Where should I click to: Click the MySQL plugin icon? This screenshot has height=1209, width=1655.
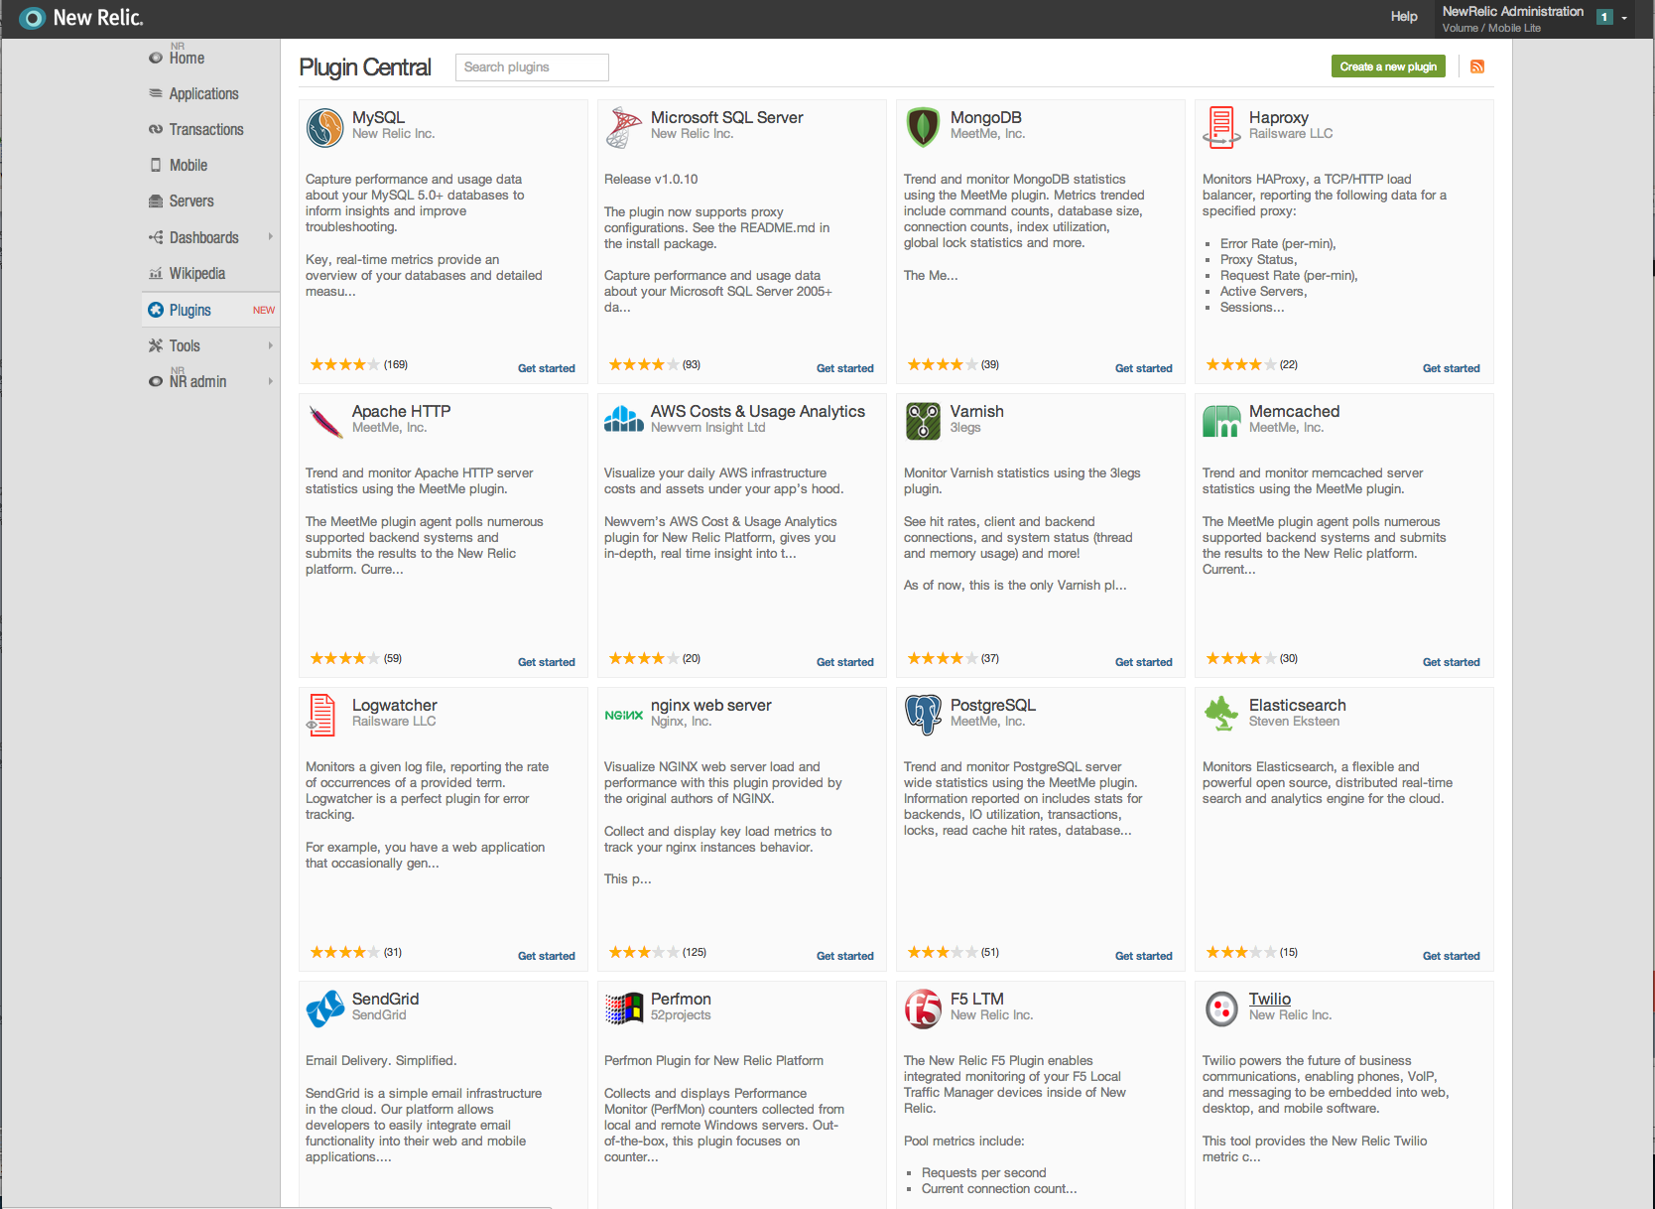324,127
